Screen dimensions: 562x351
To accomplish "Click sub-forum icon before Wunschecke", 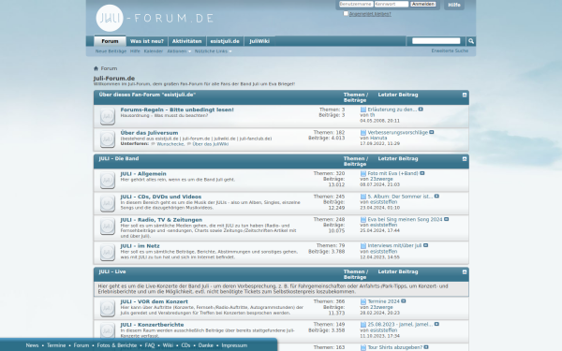I will pyautogui.click(x=153, y=144).
